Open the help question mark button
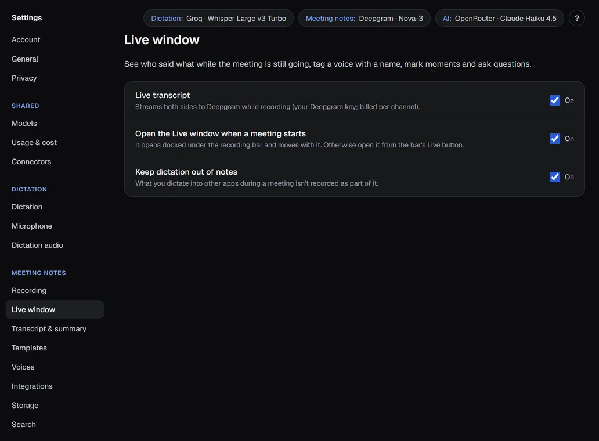This screenshot has height=441, width=599. (x=576, y=18)
